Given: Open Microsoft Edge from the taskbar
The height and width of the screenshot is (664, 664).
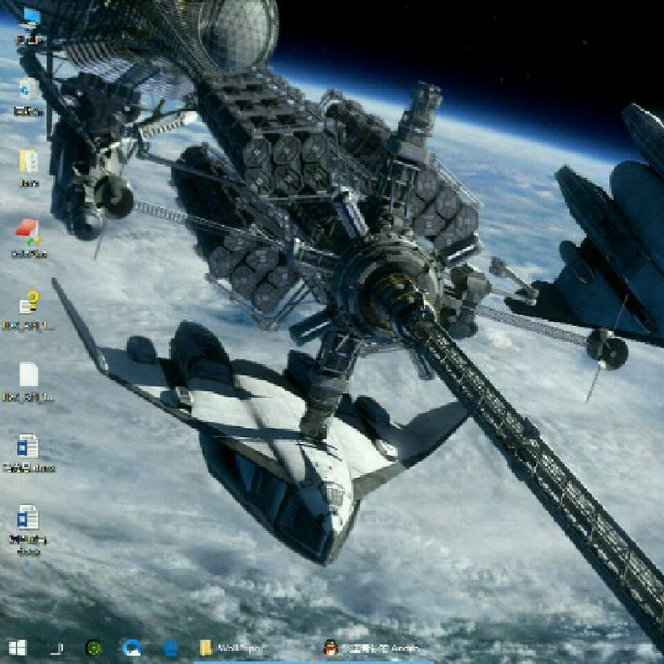Looking at the screenshot, I should click(x=170, y=648).
